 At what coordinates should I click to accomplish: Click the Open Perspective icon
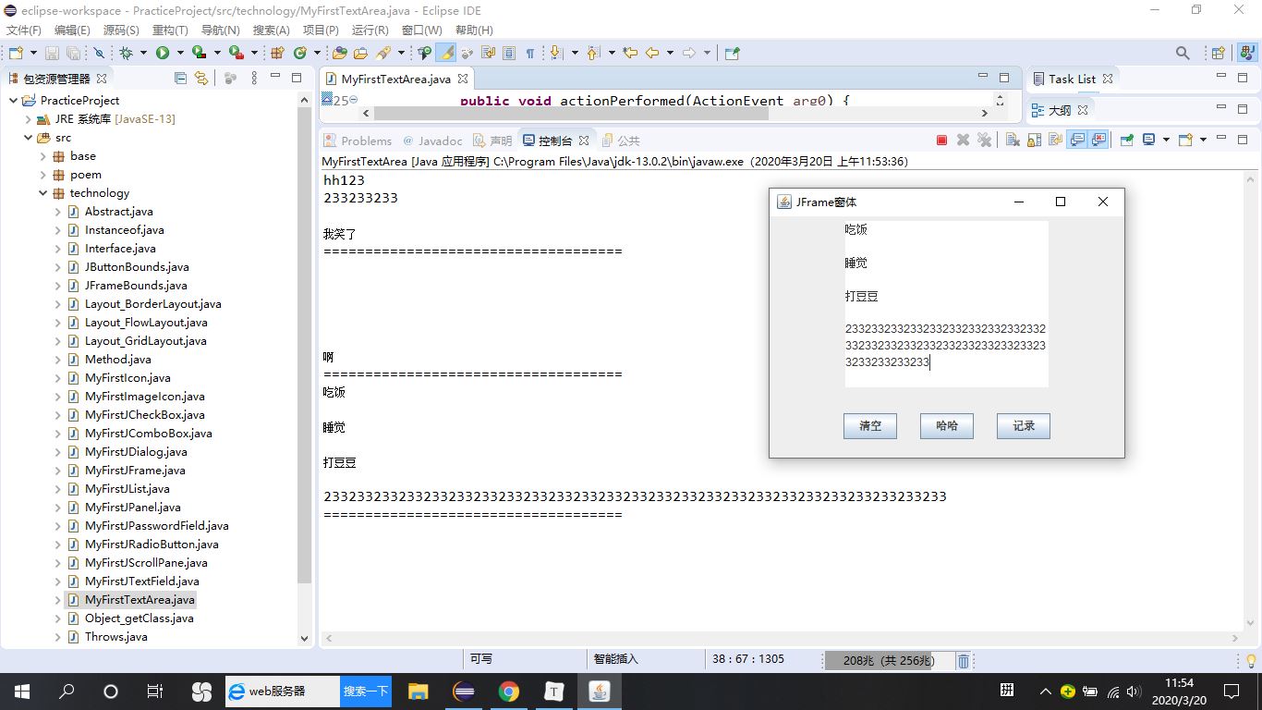tap(1219, 53)
